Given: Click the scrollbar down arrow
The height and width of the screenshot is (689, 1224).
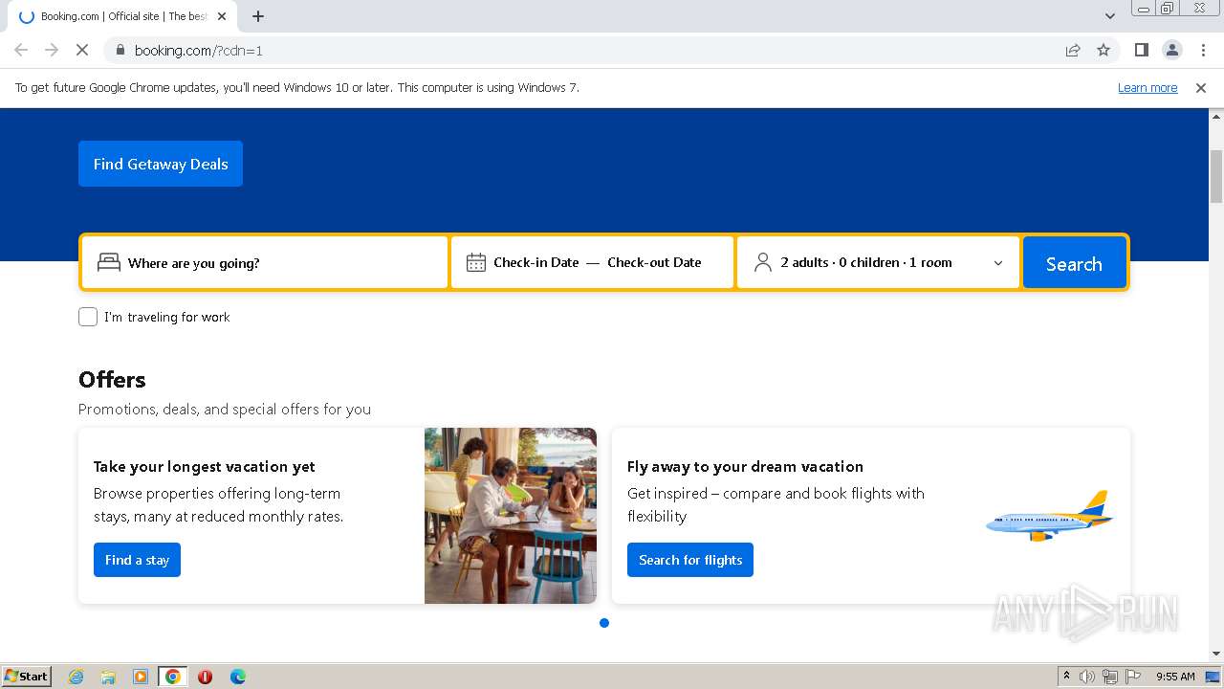Looking at the screenshot, I should tap(1216, 654).
